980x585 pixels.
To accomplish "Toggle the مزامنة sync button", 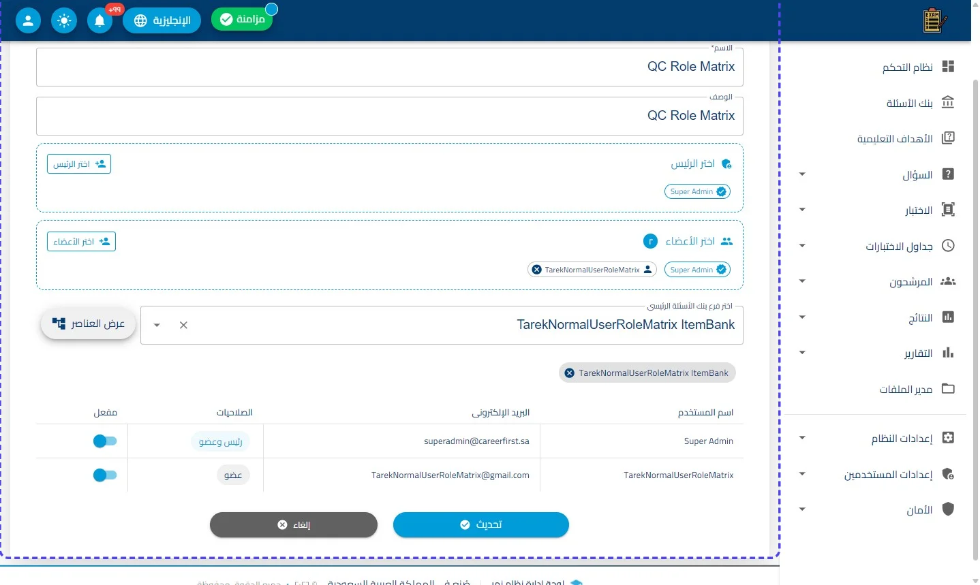I will coord(242,20).
